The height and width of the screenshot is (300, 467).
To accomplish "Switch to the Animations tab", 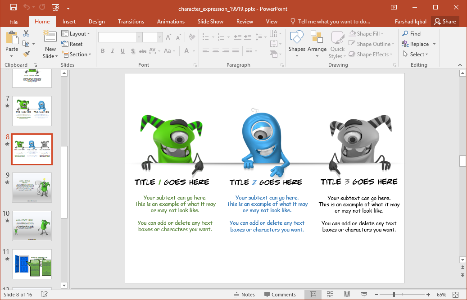I will pos(171,22).
